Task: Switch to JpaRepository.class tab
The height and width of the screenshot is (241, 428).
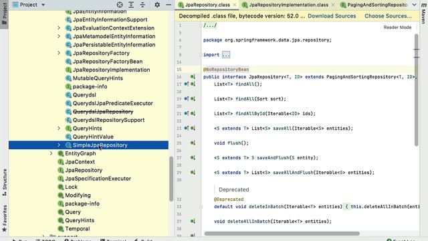Action: (x=207, y=5)
